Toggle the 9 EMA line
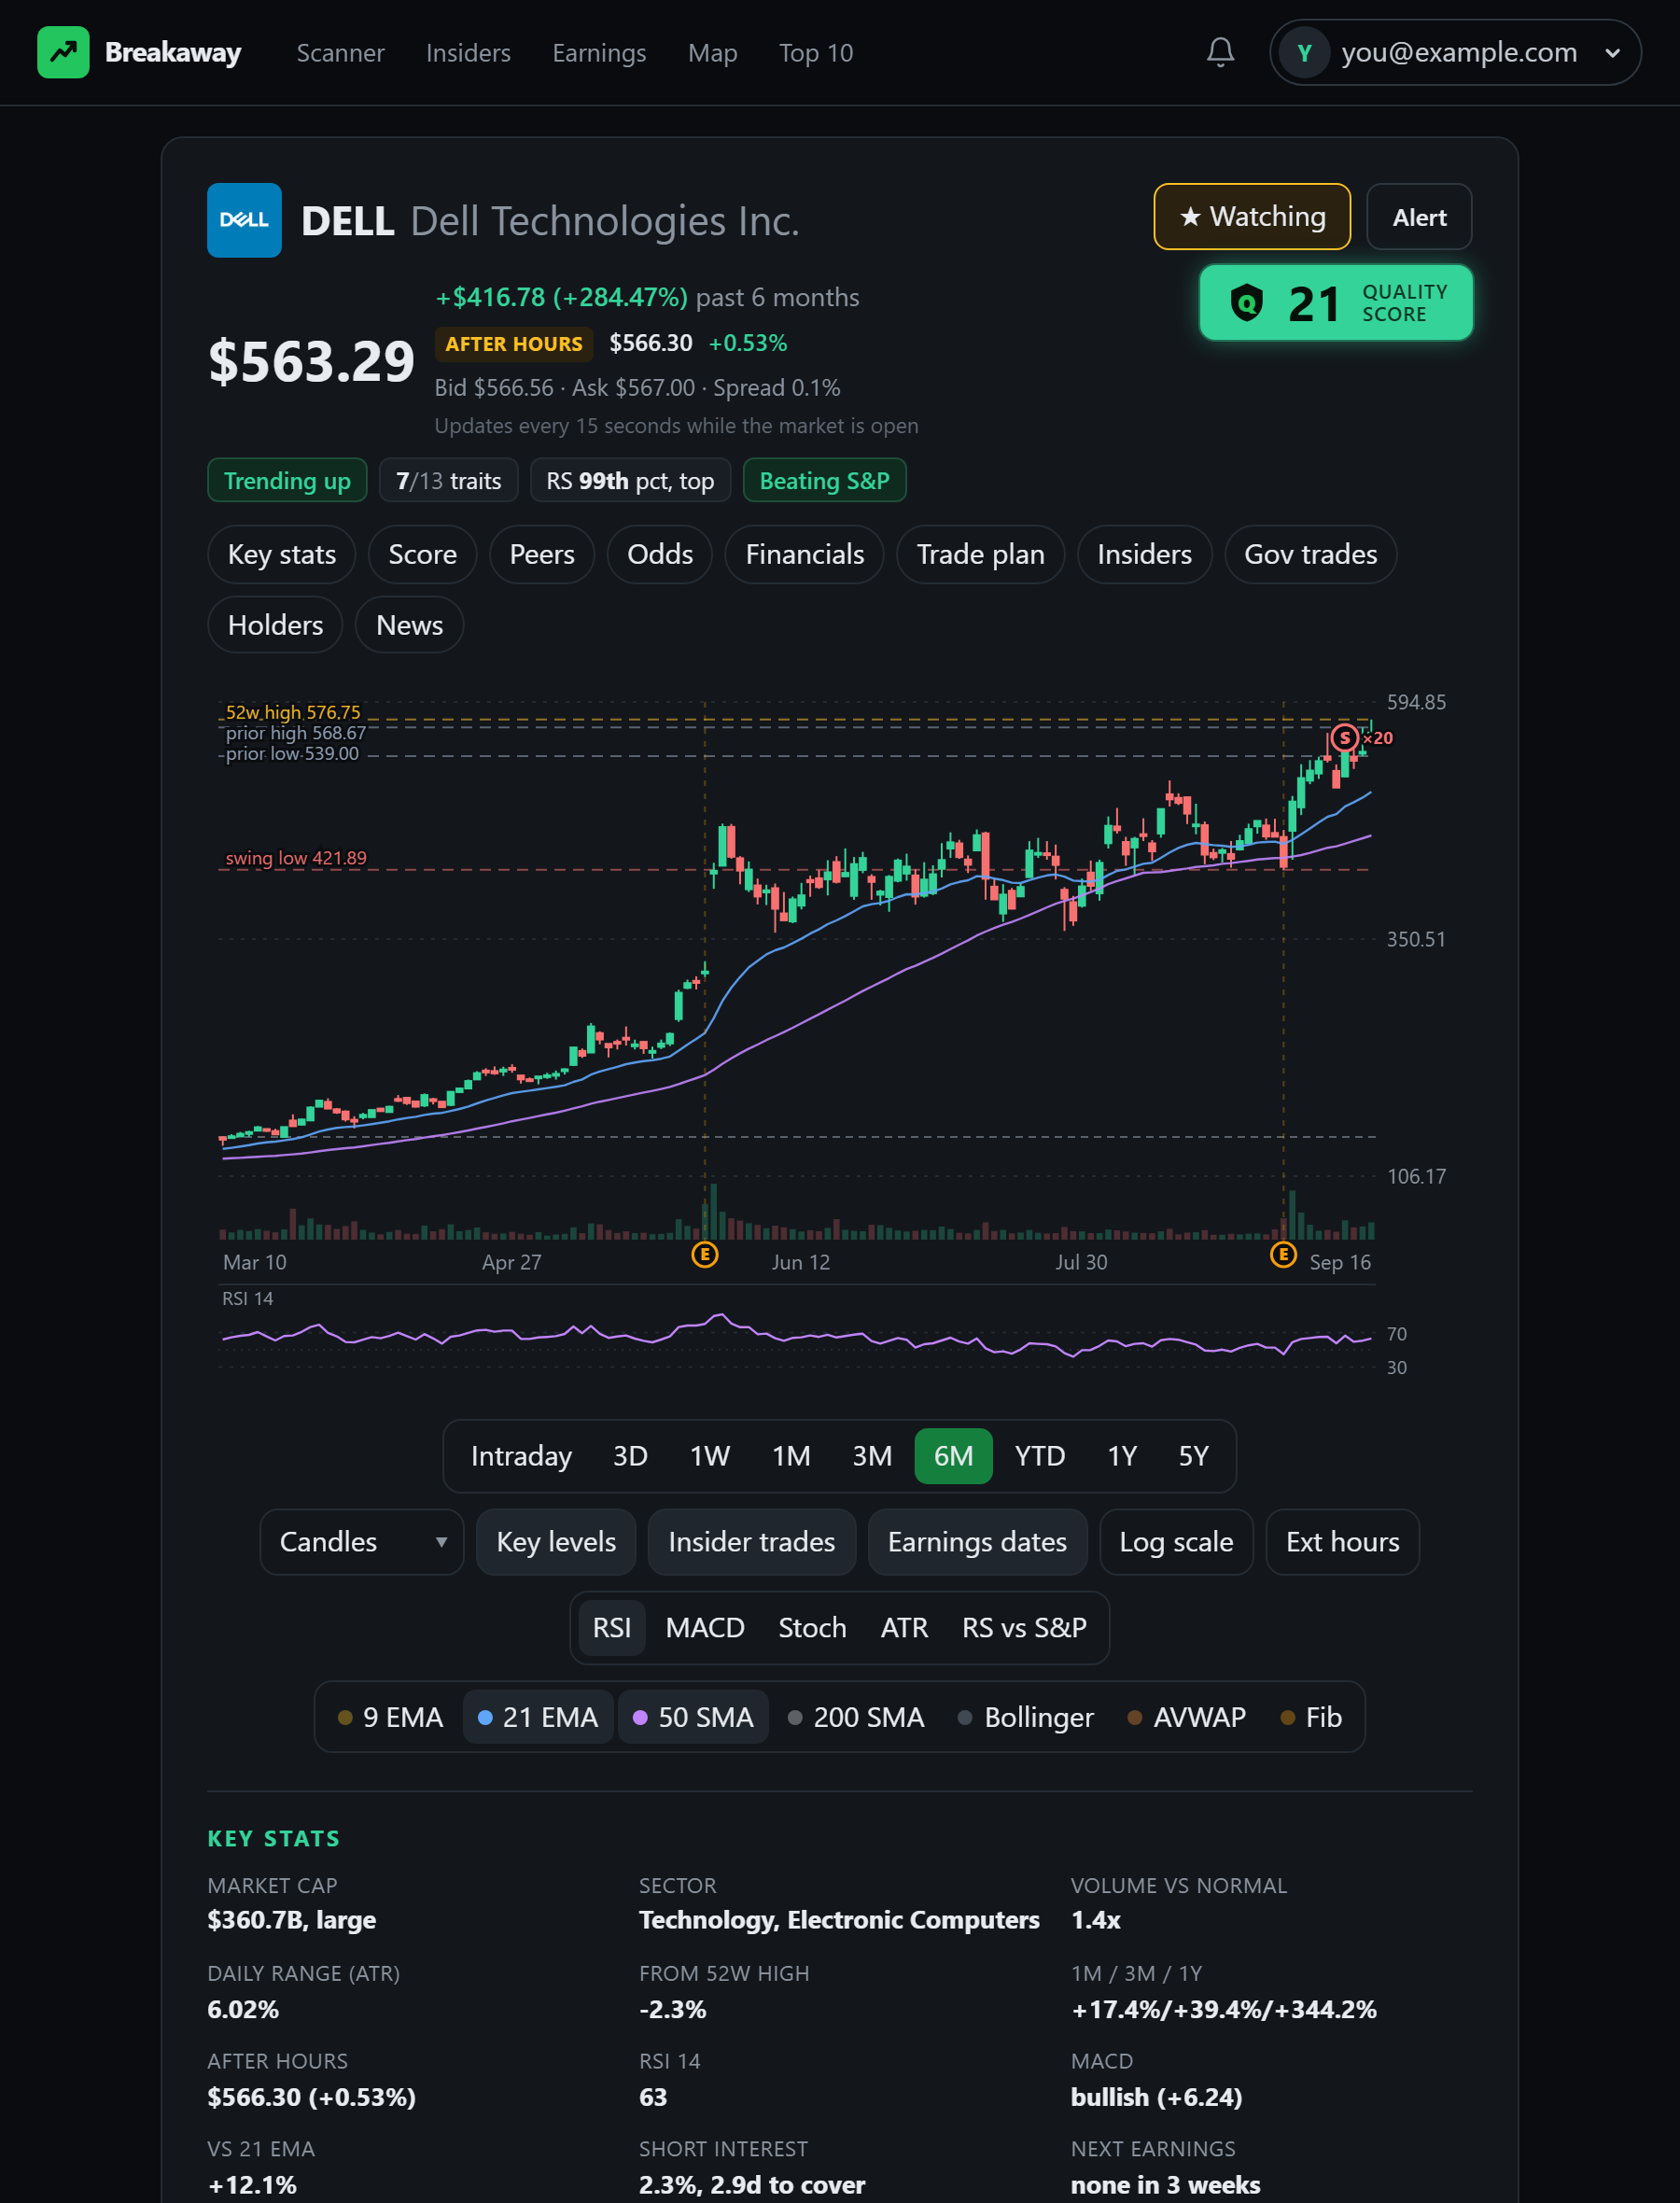The height and width of the screenshot is (2203, 1680). (x=391, y=1717)
